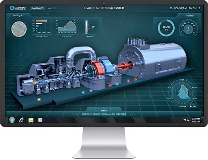
Task: Select the Bearing #1 circular image
Action: click(x=19, y=29)
